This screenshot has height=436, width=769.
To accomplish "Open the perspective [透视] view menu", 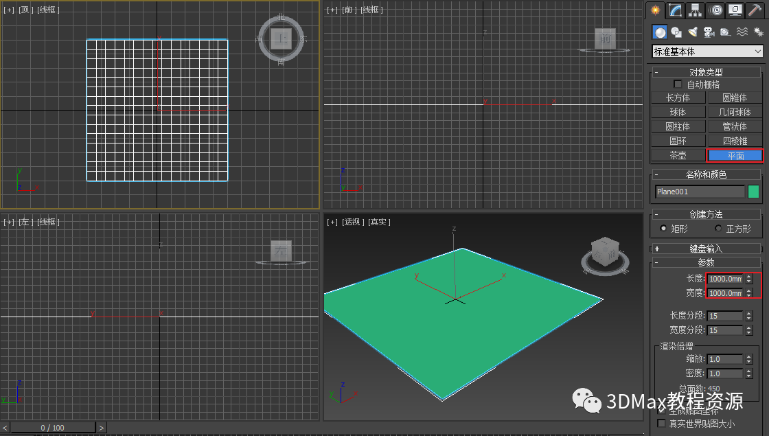I will [x=353, y=222].
